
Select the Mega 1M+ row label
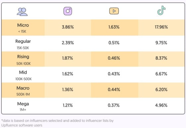click(x=23, y=106)
